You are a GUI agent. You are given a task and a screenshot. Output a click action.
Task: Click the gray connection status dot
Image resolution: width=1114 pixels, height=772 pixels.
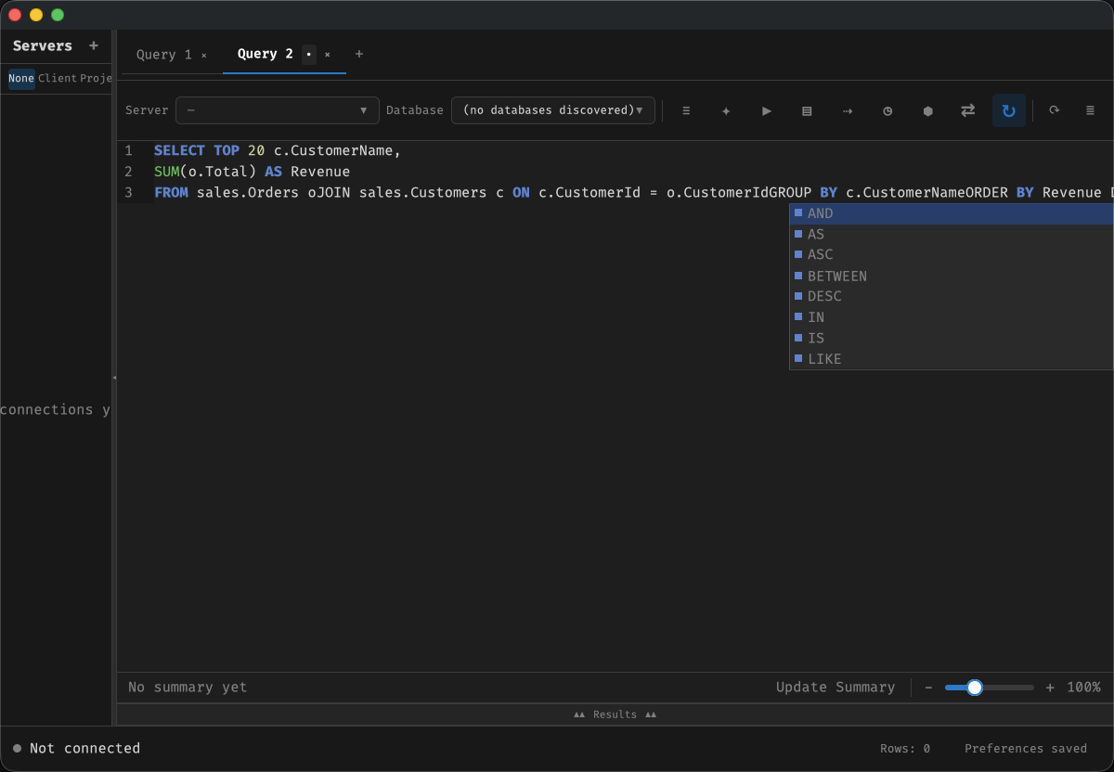17,749
